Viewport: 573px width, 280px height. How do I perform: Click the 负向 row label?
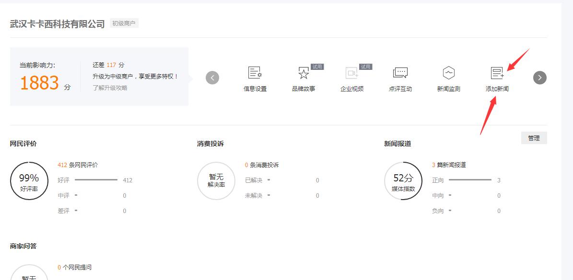[438, 211]
